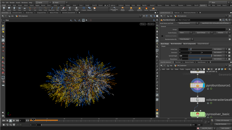
Task: Select the Font shelf tool
Action: coord(70,9)
